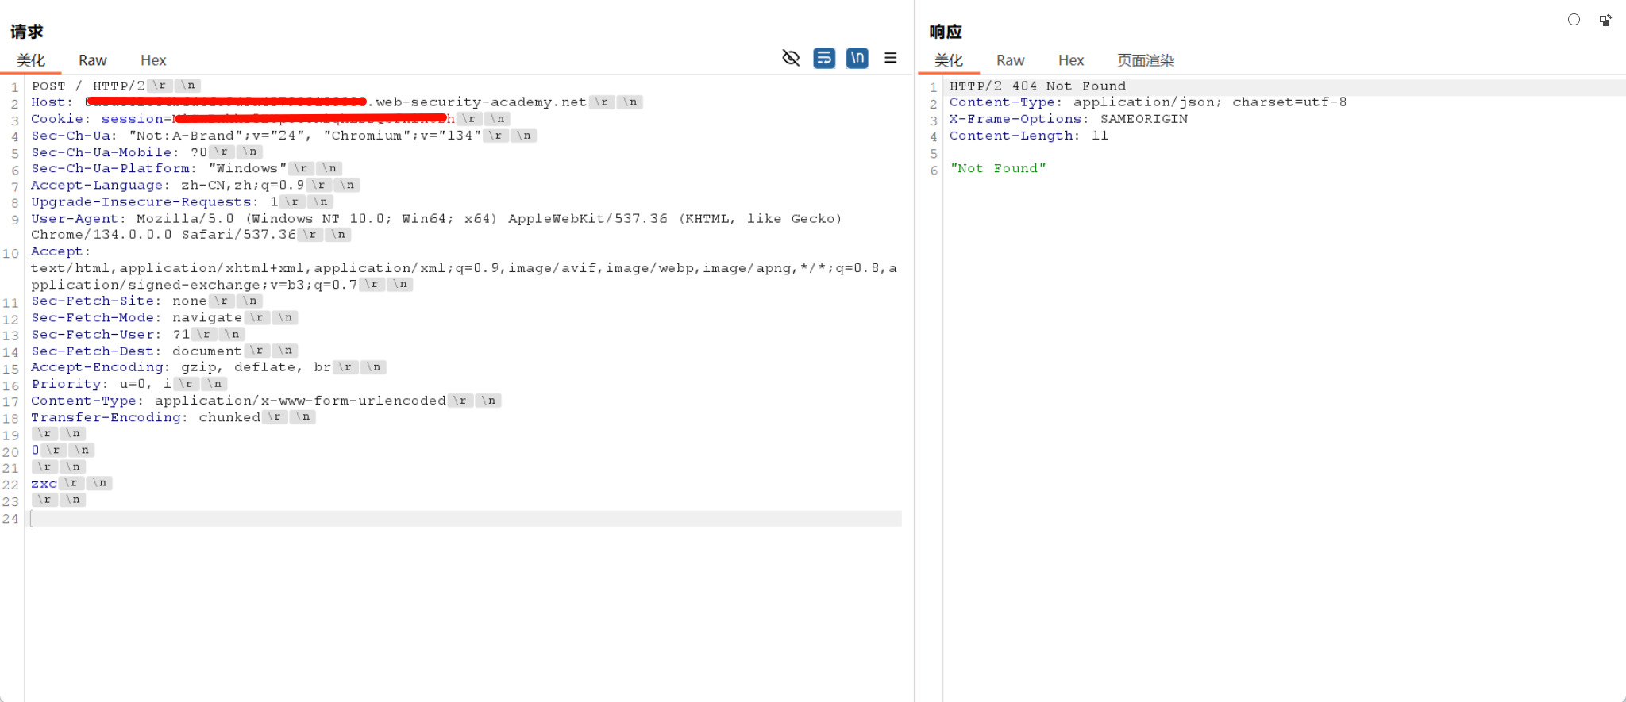The height and width of the screenshot is (702, 1626).
Task: Select the request 美化 tab
Action: tap(31, 60)
